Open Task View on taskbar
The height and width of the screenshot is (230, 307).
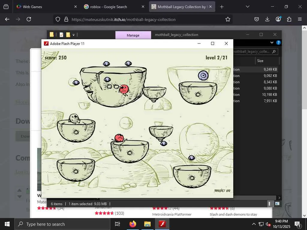(118, 224)
